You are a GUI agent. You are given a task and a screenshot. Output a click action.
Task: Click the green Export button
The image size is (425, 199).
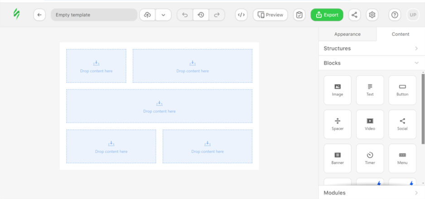(x=327, y=15)
